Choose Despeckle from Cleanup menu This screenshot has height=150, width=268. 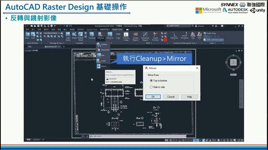(x=103, y=50)
